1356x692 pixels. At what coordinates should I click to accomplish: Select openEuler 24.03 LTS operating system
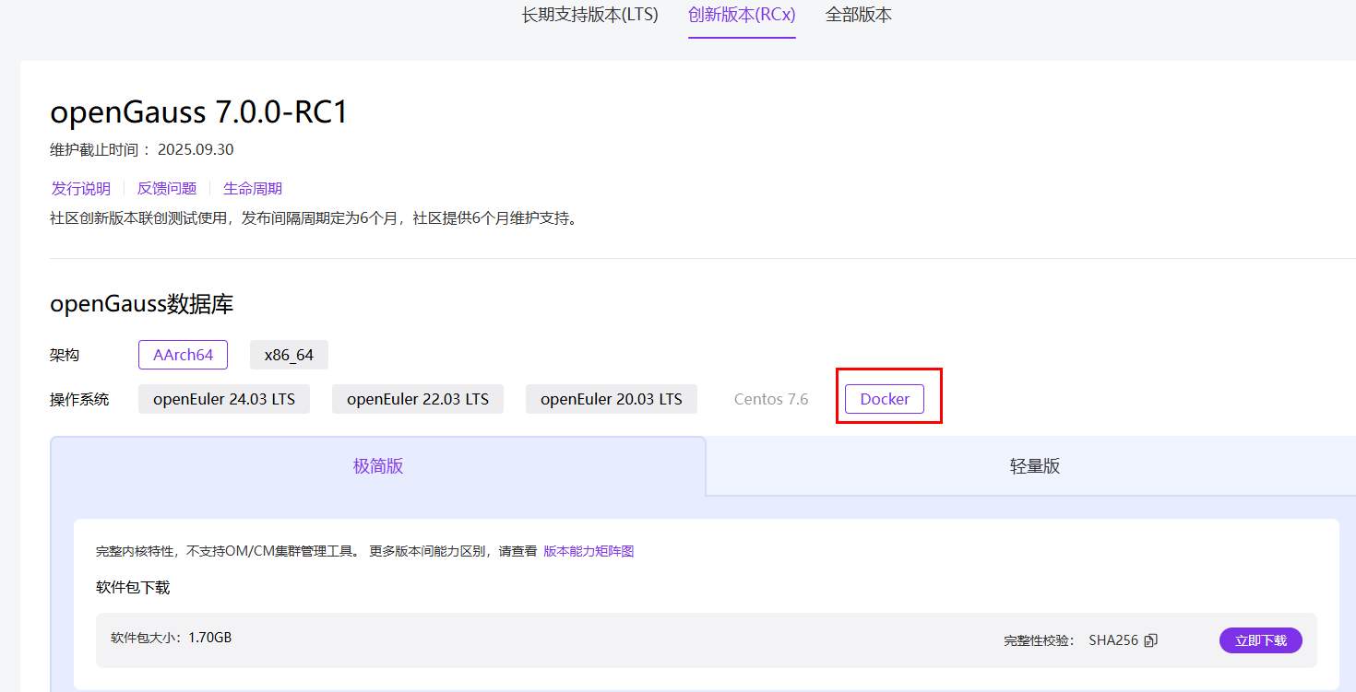(x=224, y=399)
